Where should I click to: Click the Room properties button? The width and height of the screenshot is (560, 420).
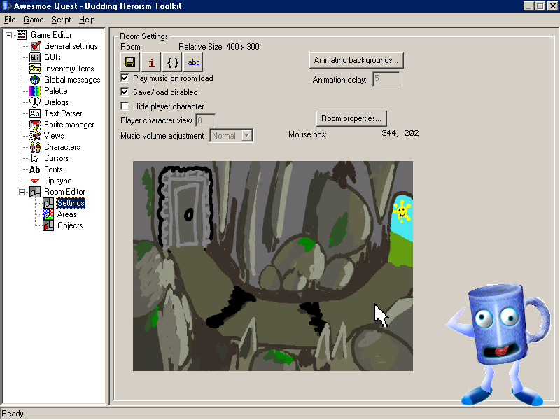pyautogui.click(x=351, y=118)
